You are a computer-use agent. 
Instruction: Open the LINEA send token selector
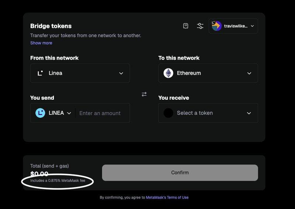(x=53, y=113)
